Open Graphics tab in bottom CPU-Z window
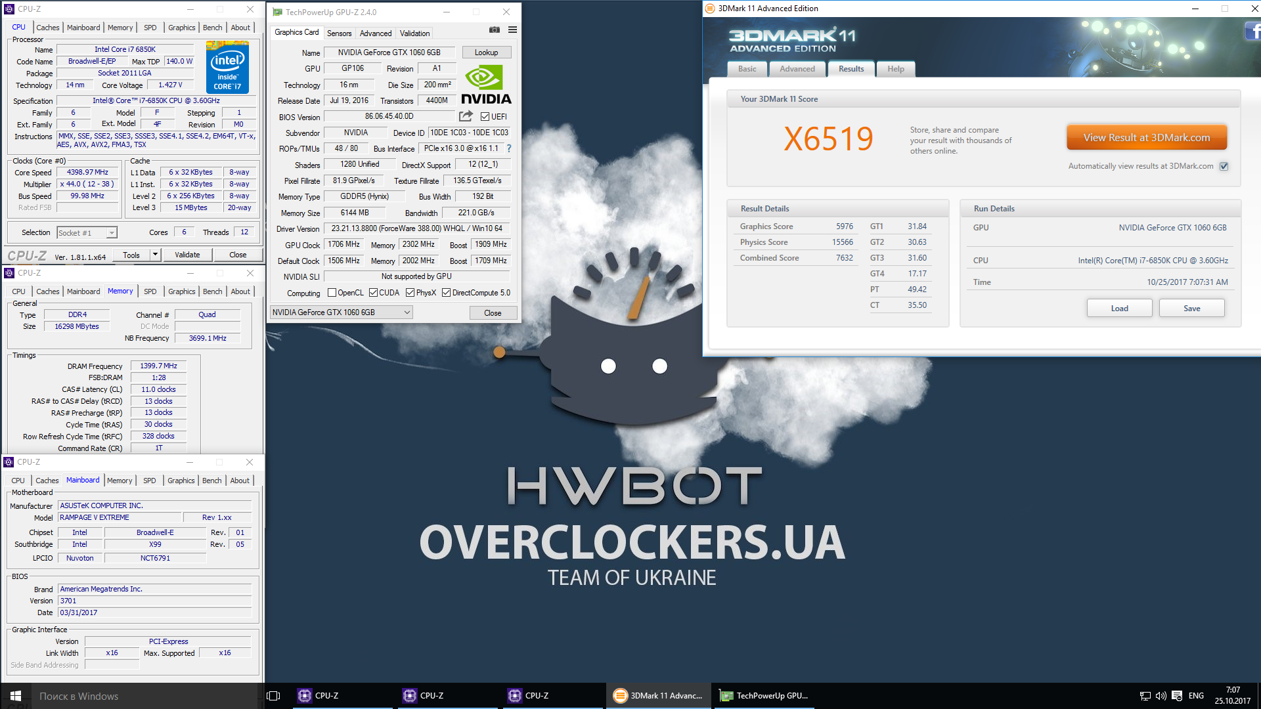 181,481
